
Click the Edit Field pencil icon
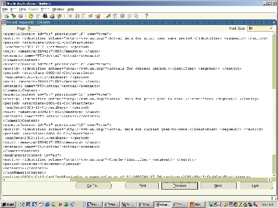[108, 16]
